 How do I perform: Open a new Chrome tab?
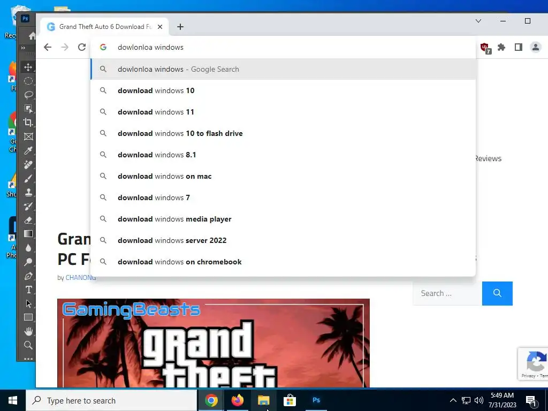coord(180,27)
